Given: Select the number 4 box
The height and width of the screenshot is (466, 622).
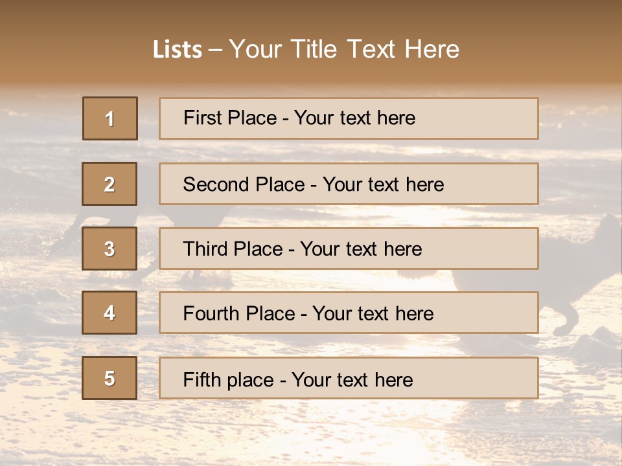Looking at the screenshot, I should pyautogui.click(x=109, y=313).
